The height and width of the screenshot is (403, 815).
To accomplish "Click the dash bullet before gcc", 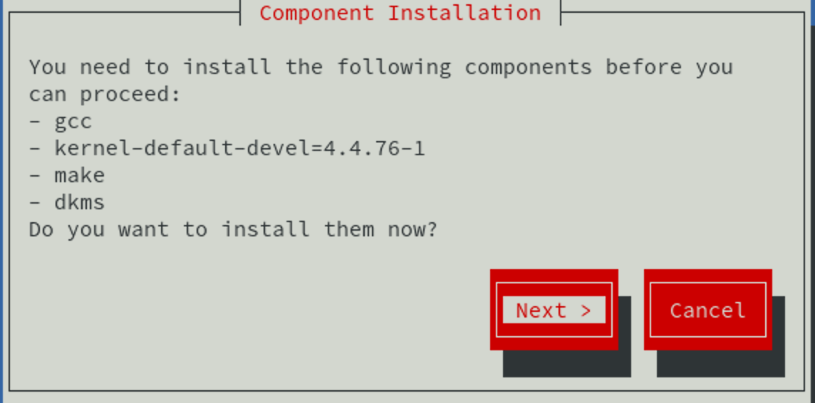I will (x=36, y=122).
